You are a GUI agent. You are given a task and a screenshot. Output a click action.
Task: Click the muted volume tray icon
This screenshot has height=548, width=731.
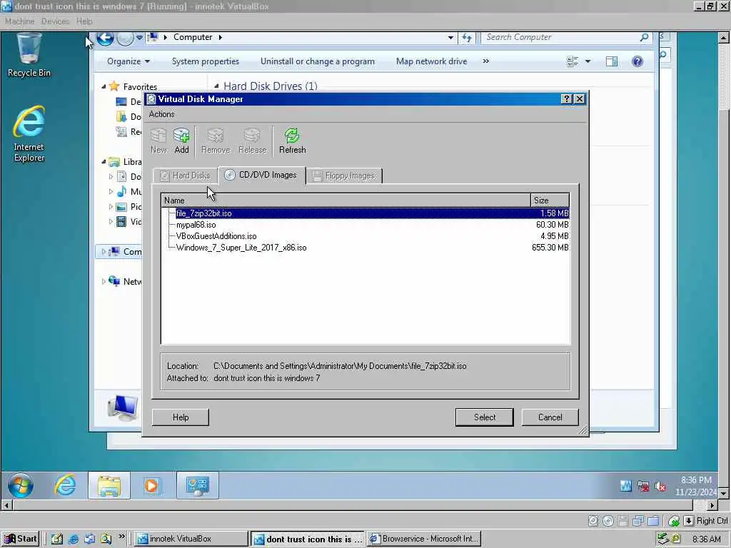[660, 487]
